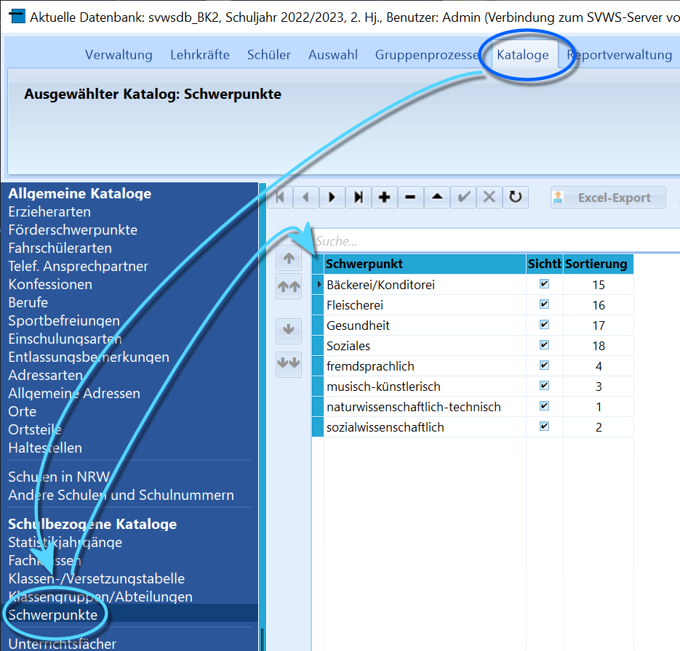Click the refresh data icon
The height and width of the screenshot is (651, 680).
coord(515,198)
